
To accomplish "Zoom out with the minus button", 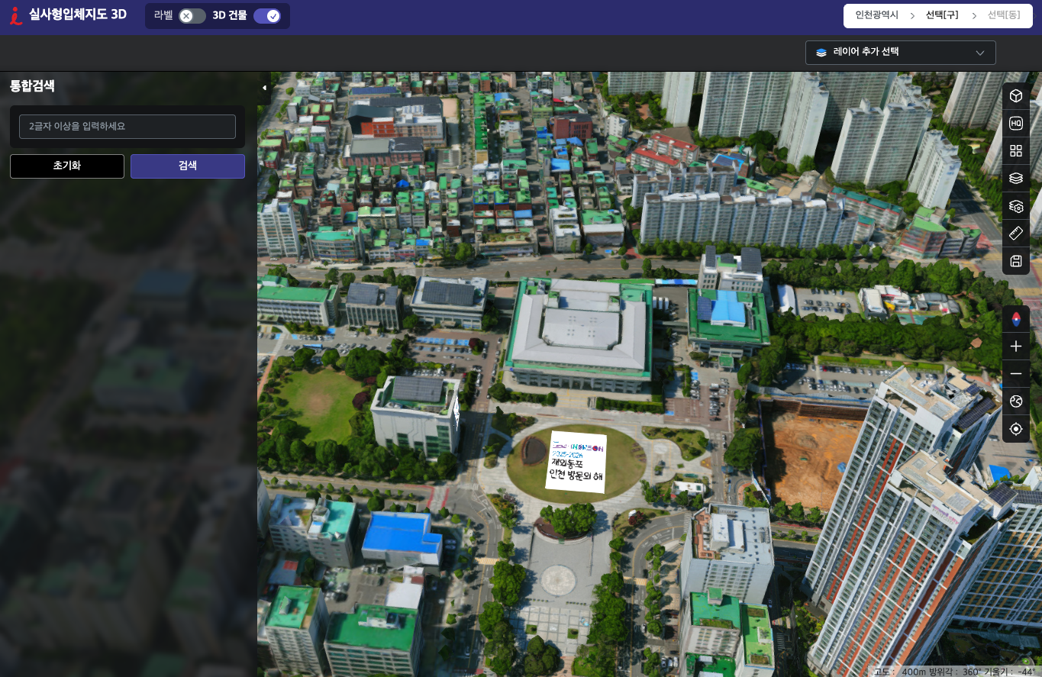I will click(1015, 374).
